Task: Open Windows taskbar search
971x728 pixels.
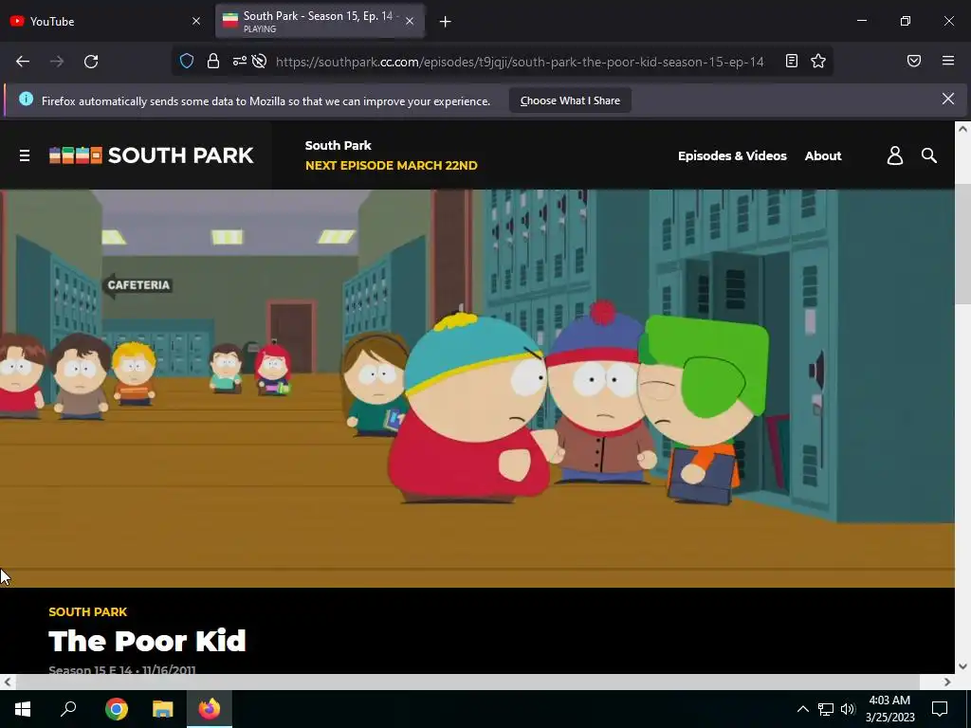Action: click(x=68, y=709)
